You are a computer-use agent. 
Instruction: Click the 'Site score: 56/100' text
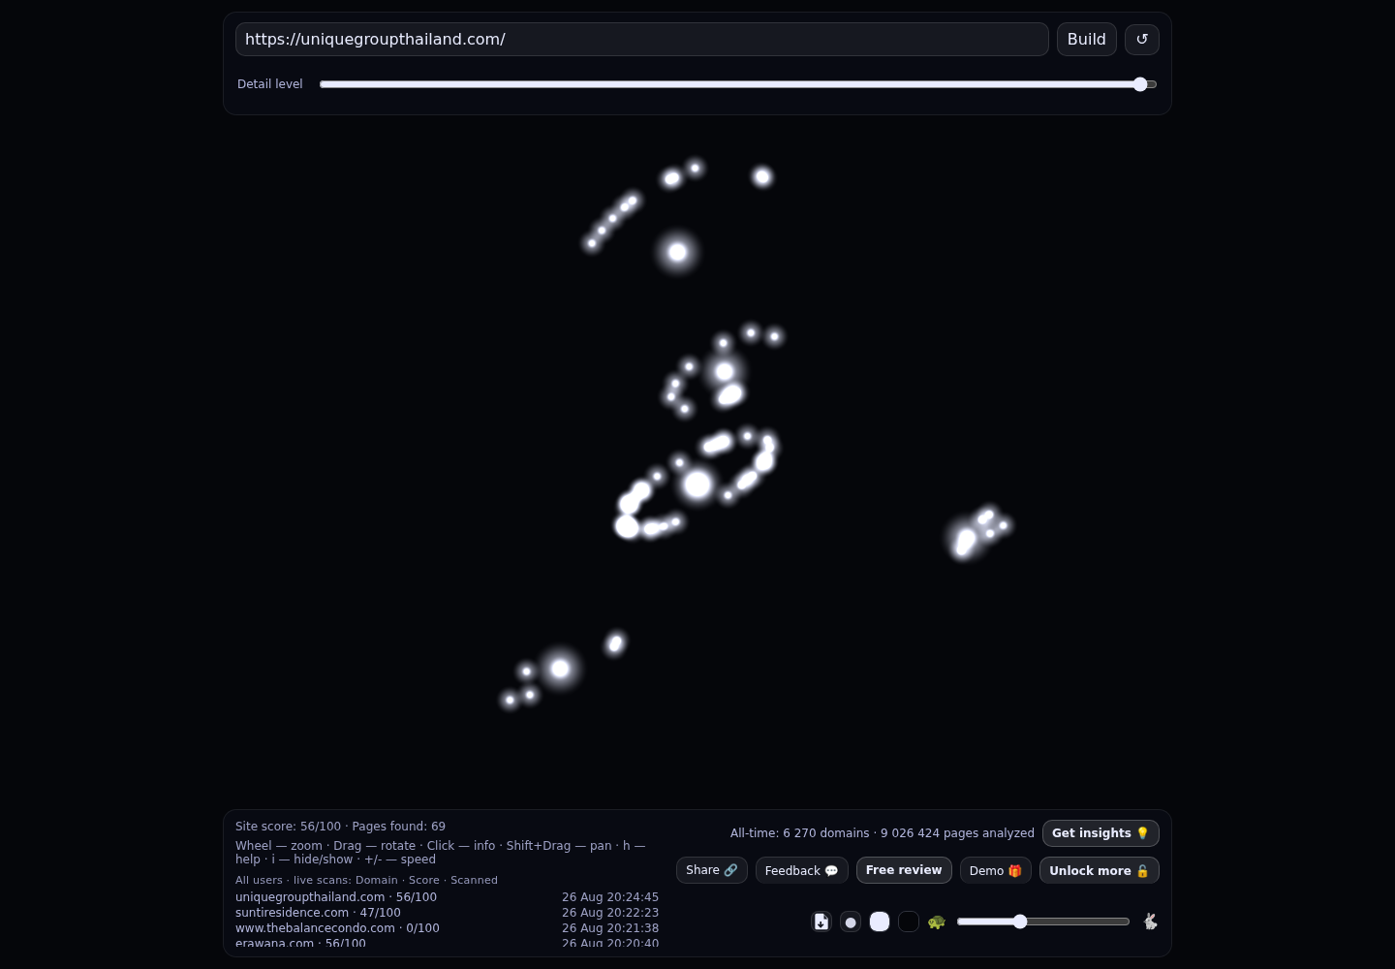[x=288, y=827]
